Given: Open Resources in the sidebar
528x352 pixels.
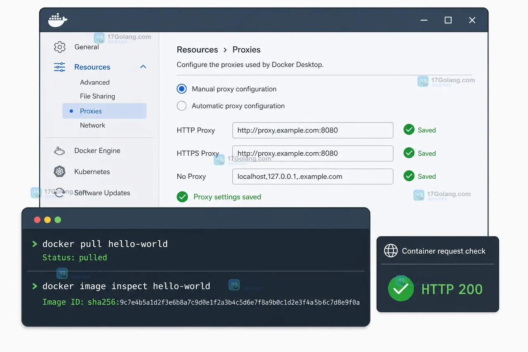Looking at the screenshot, I should [92, 67].
